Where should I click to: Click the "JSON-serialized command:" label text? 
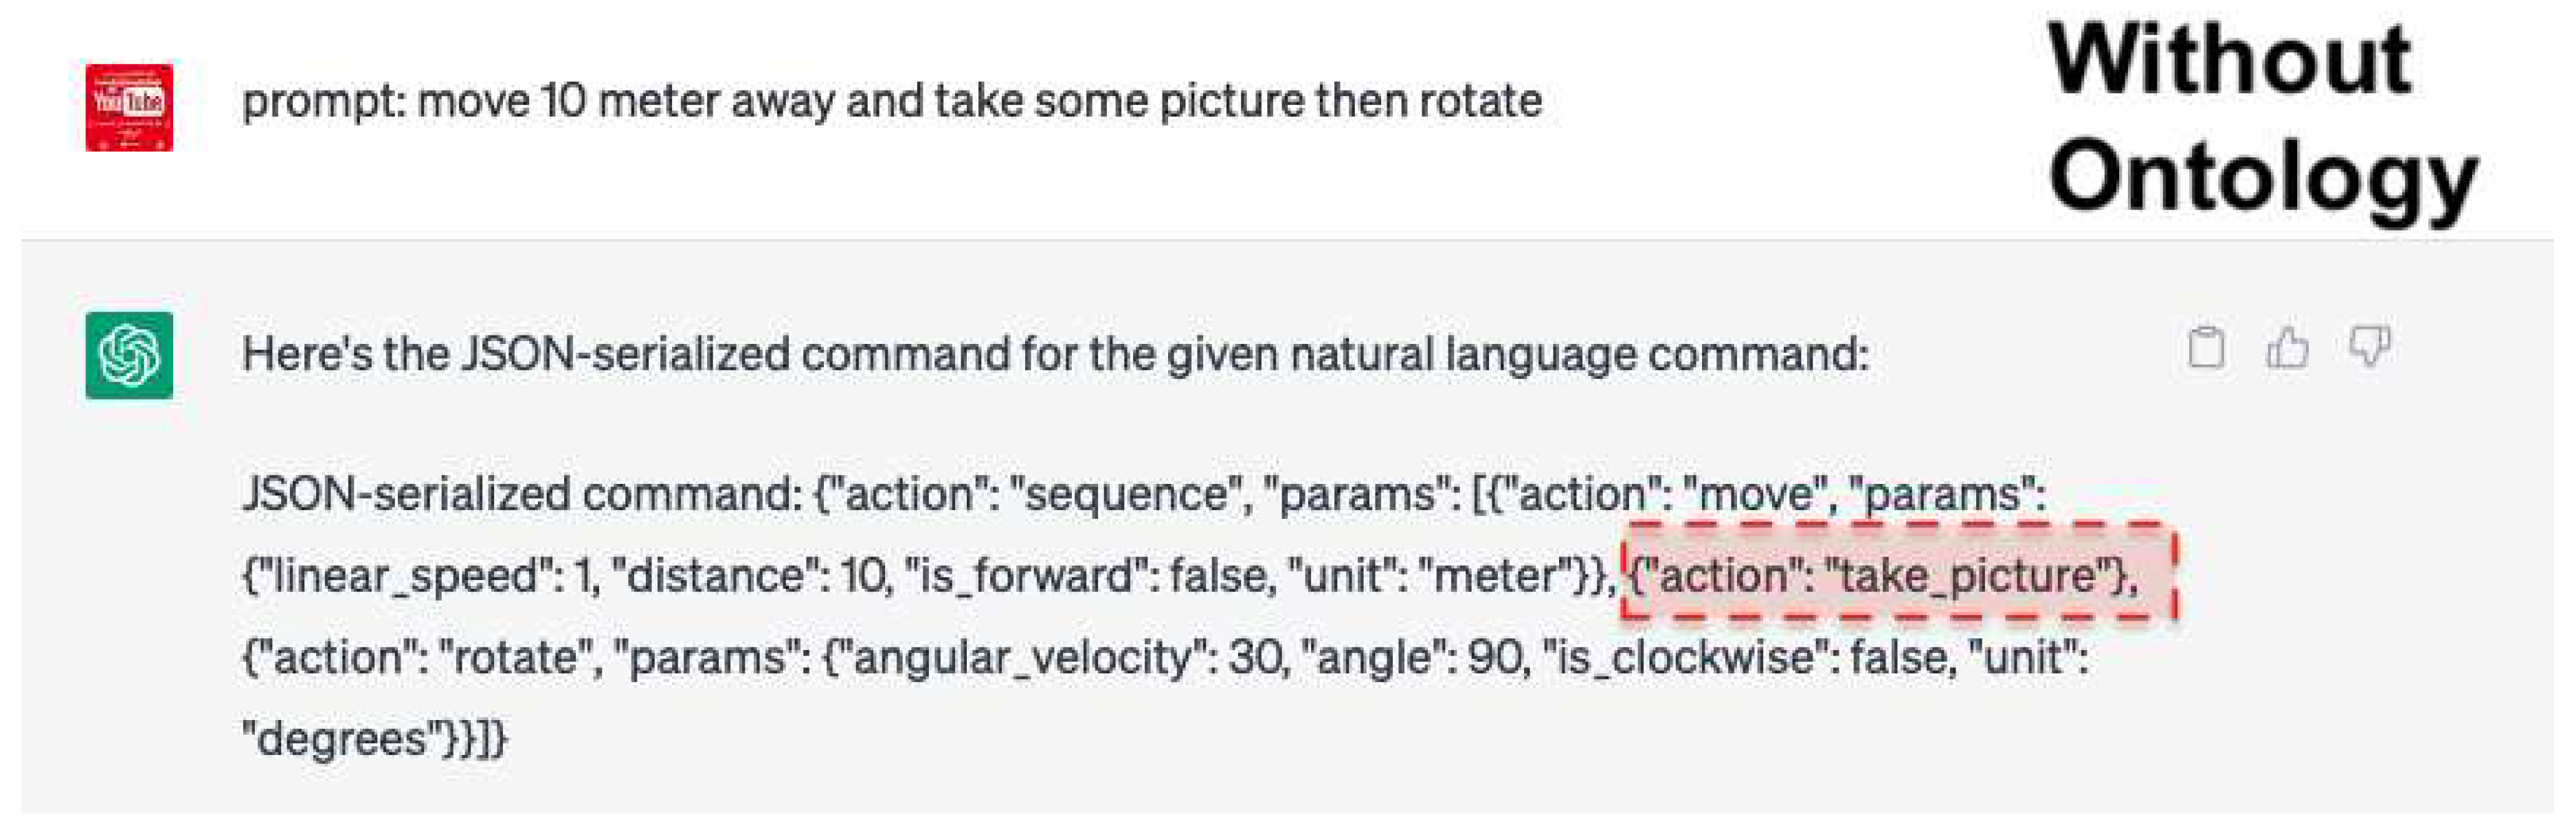click(x=521, y=494)
